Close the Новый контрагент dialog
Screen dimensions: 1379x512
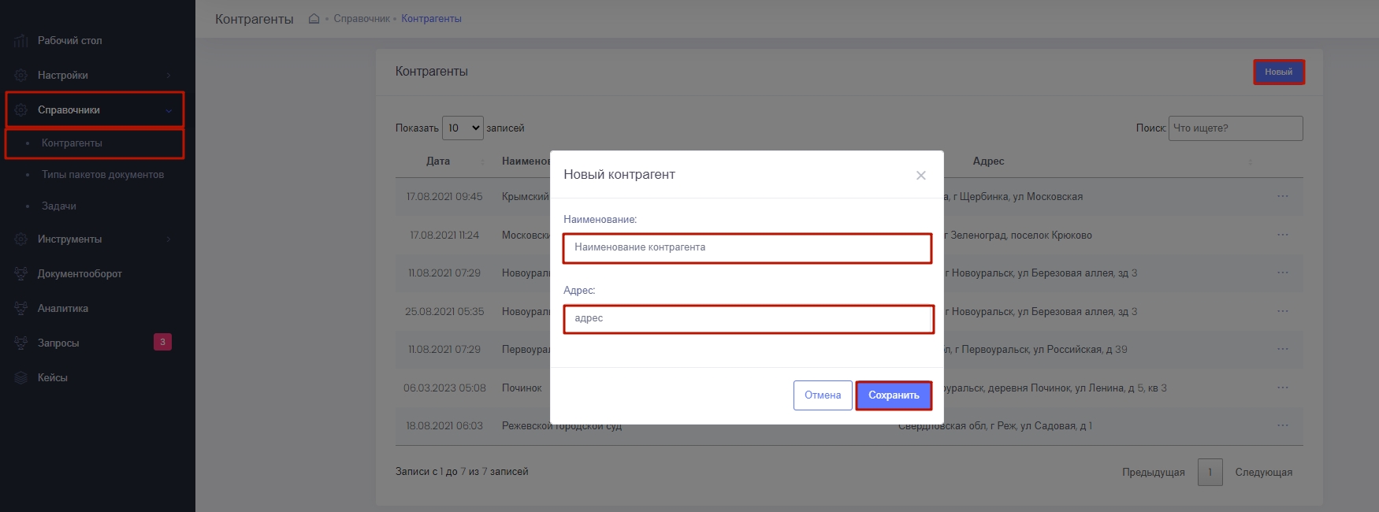click(x=920, y=175)
